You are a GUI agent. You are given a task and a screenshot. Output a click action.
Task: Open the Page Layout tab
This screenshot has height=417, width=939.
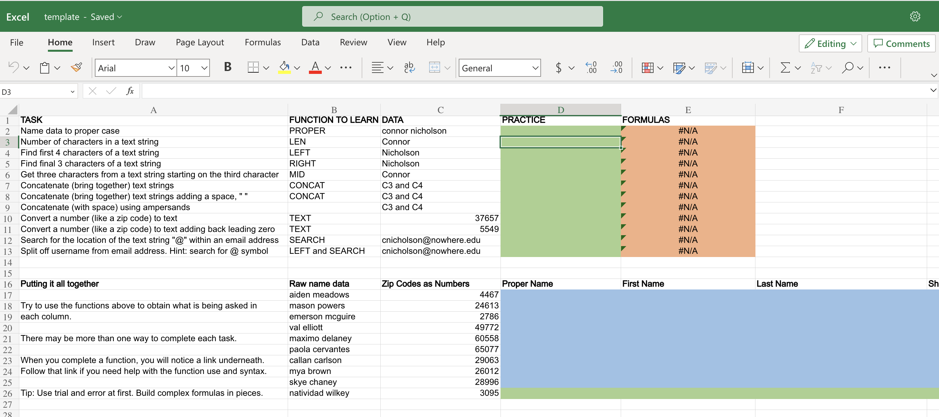pyautogui.click(x=200, y=43)
